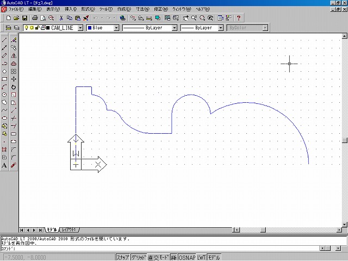
Task: Toggle LWT lineweight display in status bar
Action: (x=202, y=257)
